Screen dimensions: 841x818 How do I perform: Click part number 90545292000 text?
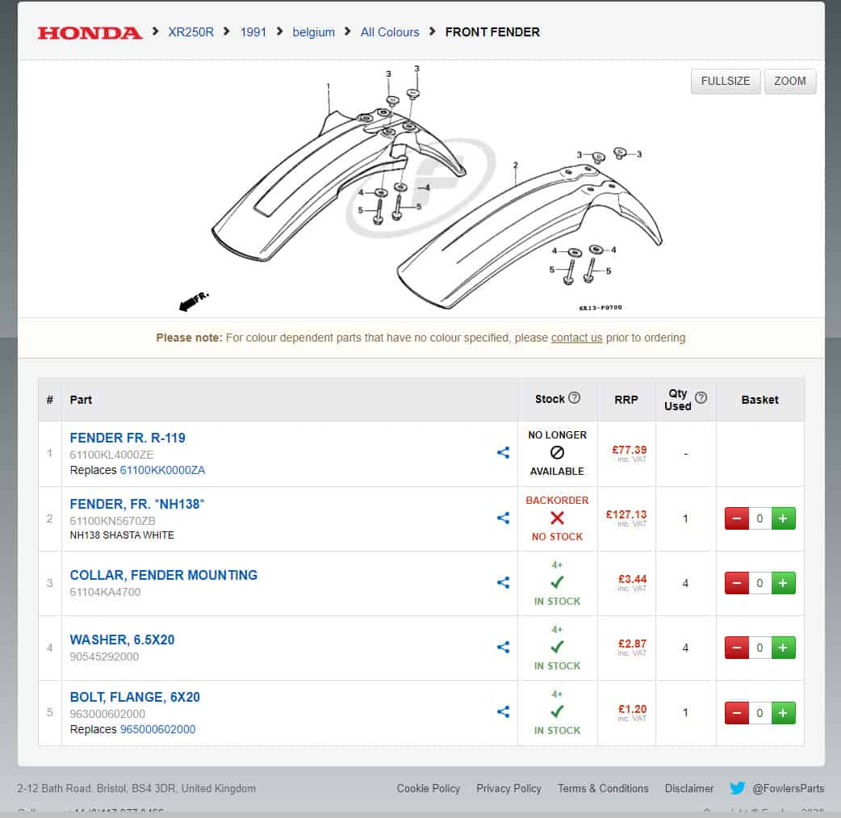104,656
